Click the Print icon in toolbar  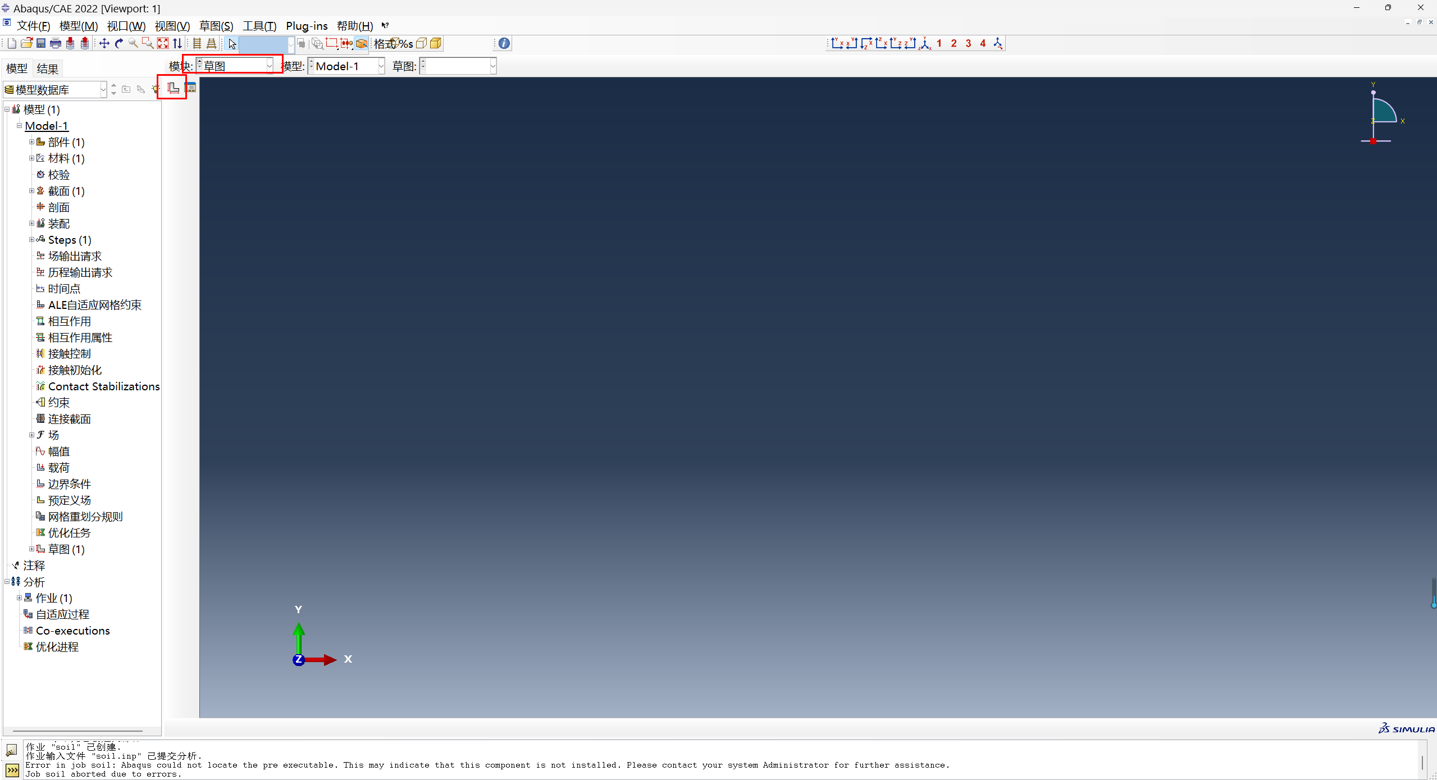56,43
